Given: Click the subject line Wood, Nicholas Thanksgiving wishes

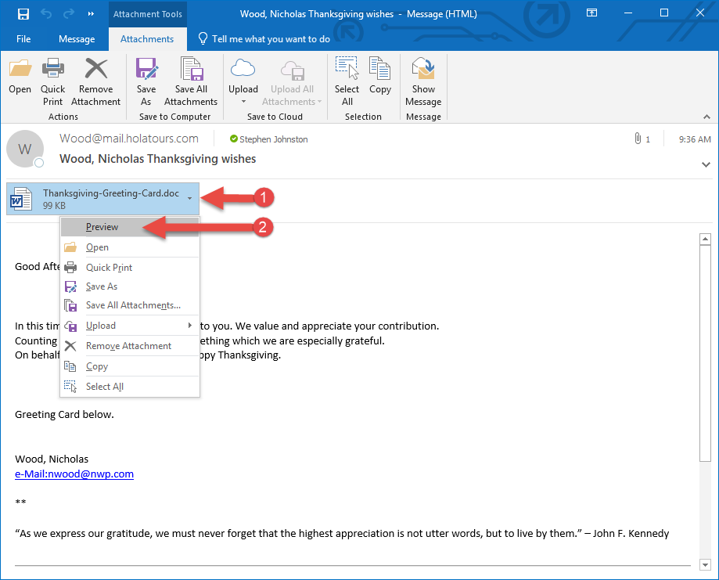Looking at the screenshot, I should pyautogui.click(x=158, y=159).
